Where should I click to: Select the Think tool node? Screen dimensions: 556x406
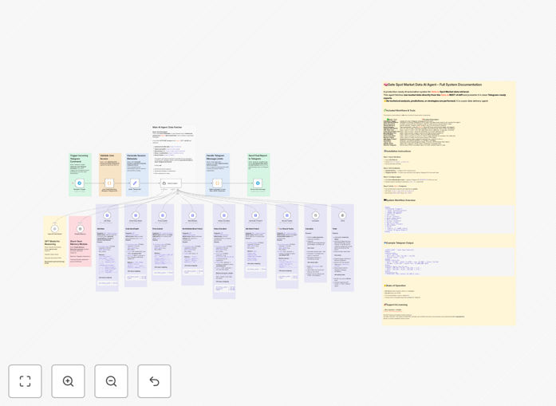coord(342,215)
